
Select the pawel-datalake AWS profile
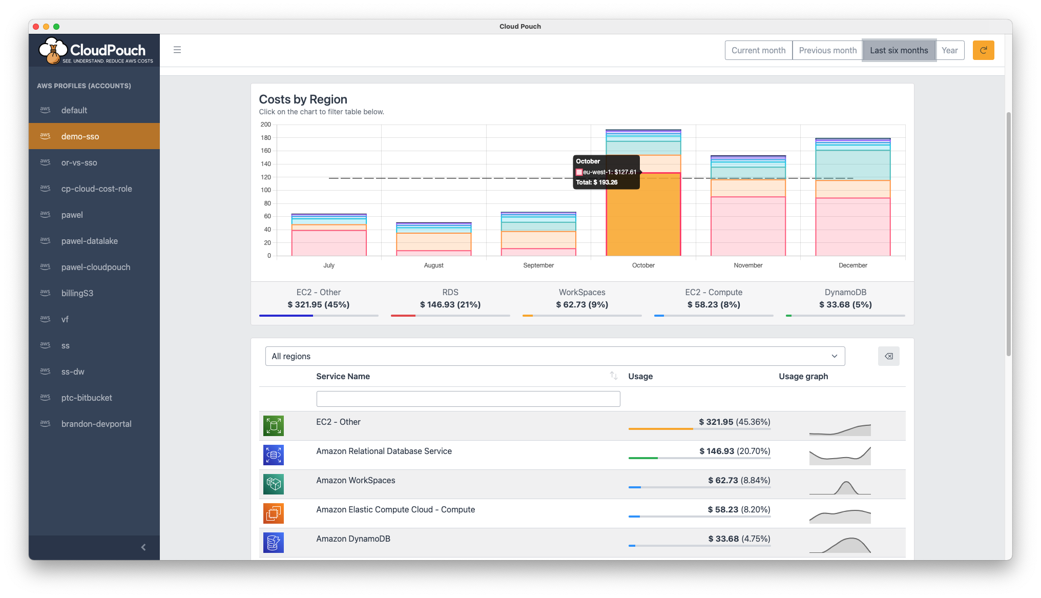(x=90, y=241)
